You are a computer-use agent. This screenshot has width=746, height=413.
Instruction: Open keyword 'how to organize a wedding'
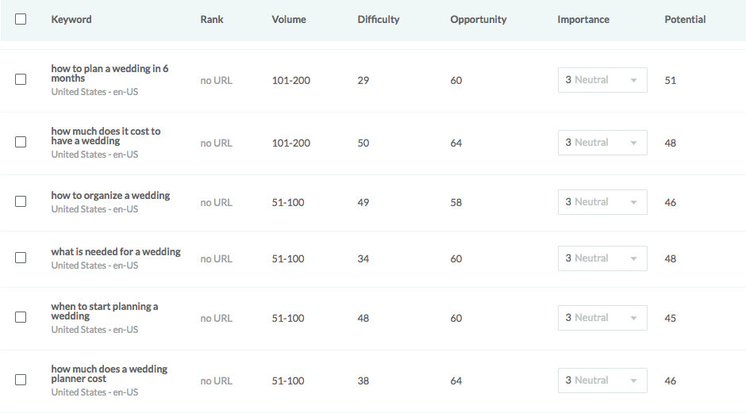point(110,196)
